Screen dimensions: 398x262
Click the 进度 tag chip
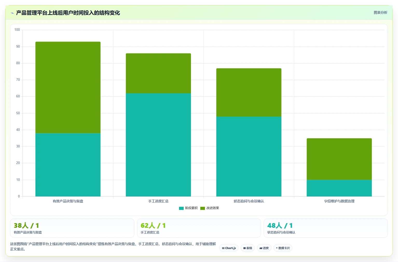(x=264, y=248)
